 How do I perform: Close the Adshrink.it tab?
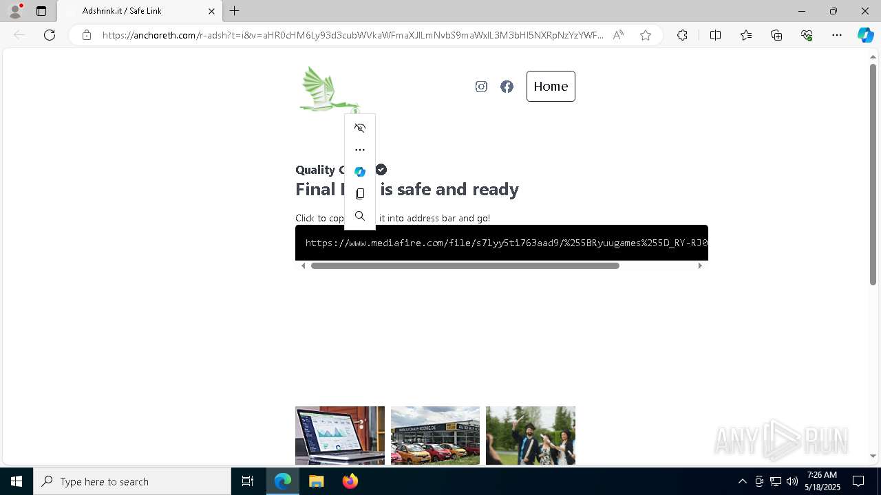click(211, 11)
